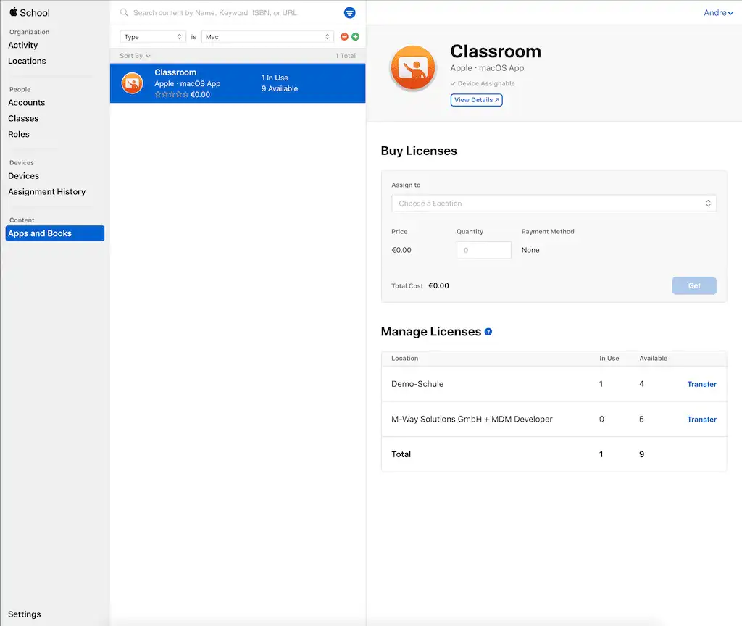Click the In Use column header
The height and width of the screenshot is (626, 742).
[609, 359]
